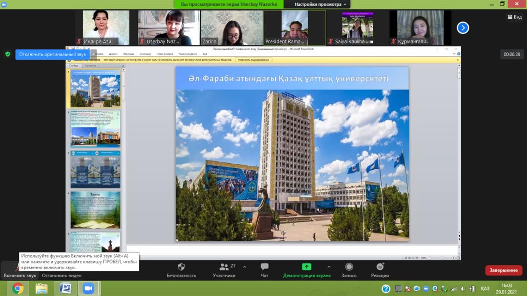
Task: Open Google Chrome from the taskbar
Action: click(18, 288)
